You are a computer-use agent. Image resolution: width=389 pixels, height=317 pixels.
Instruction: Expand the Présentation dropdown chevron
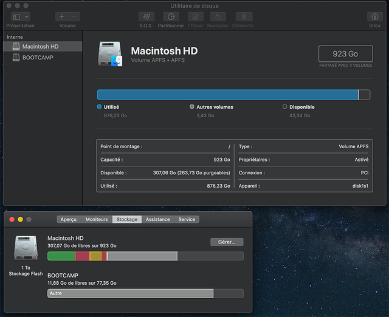pos(27,17)
